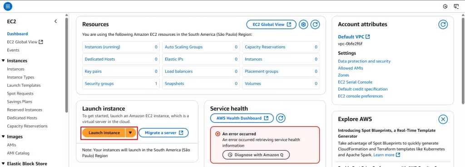Click Diagnose with Amazon Q button
Viewport: 465px width, 167px height.
(256, 155)
